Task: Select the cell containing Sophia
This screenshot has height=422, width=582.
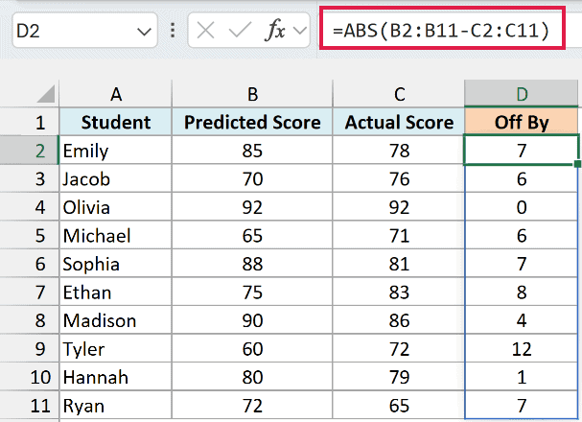Action: [x=115, y=264]
